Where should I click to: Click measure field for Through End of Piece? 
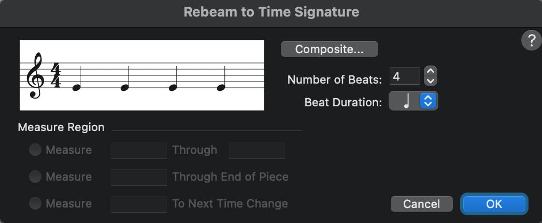click(x=139, y=177)
